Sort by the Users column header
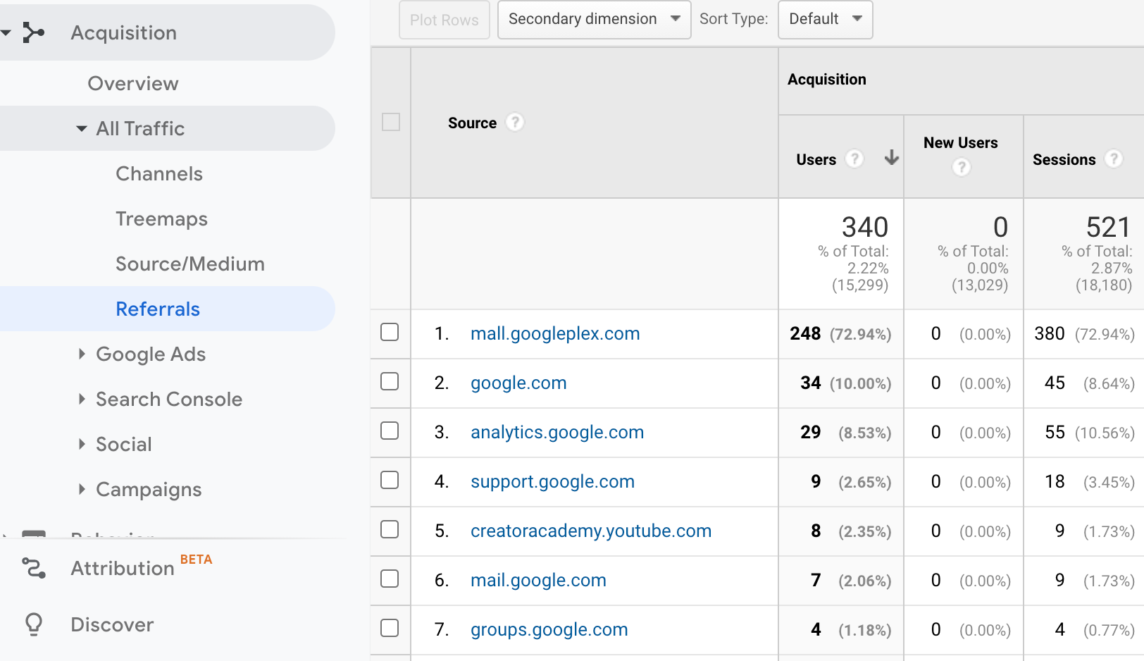The width and height of the screenshot is (1144, 661). tap(816, 159)
